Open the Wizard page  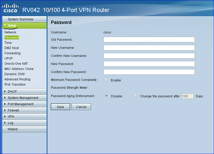coord(24,129)
